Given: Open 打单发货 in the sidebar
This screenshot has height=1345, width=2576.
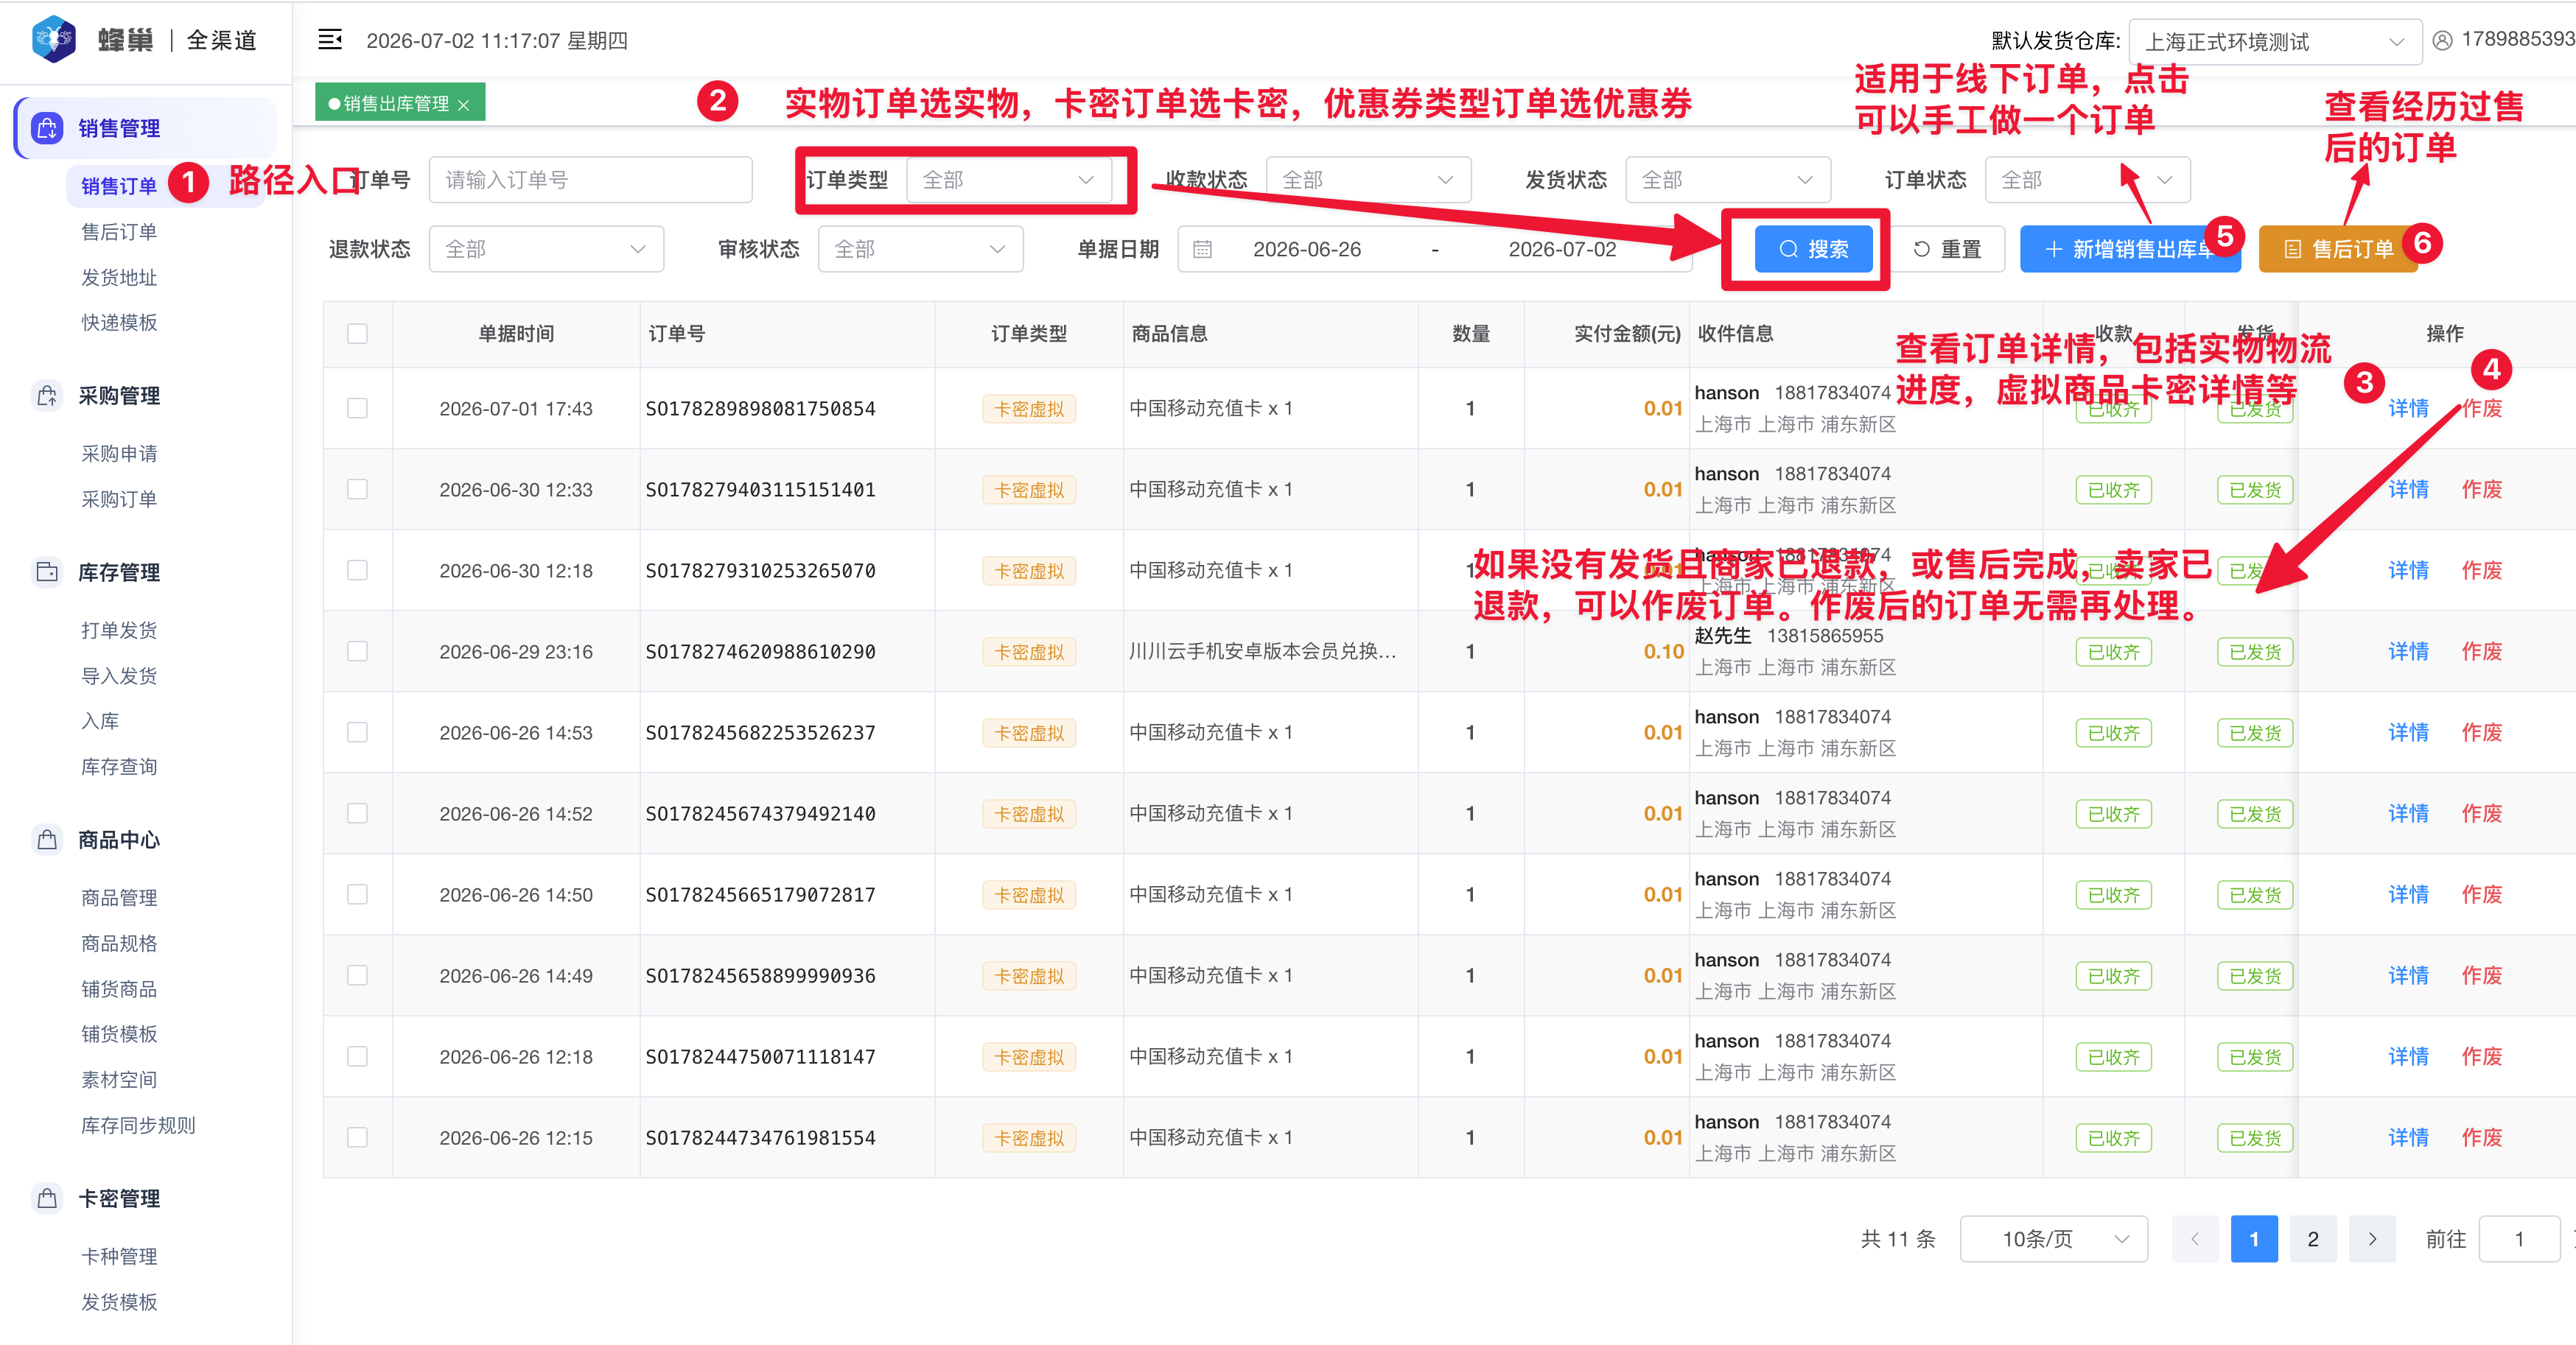Looking at the screenshot, I should coord(119,630).
